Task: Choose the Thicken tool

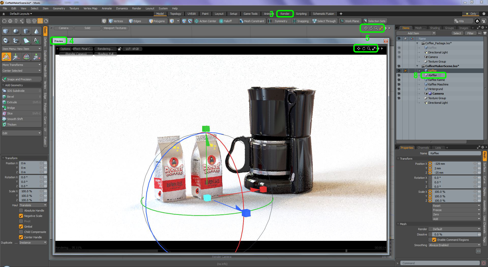Action: 22,125
